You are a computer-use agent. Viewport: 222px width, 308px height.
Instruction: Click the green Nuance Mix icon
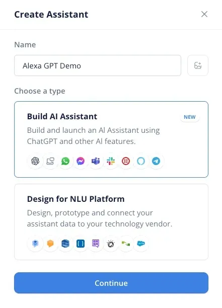(126, 244)
